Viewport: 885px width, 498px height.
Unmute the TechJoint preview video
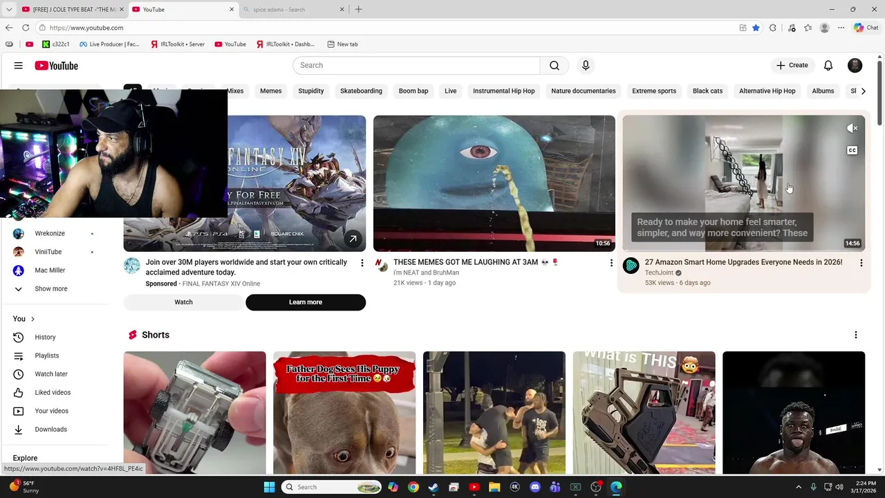[x=853, y=128]
